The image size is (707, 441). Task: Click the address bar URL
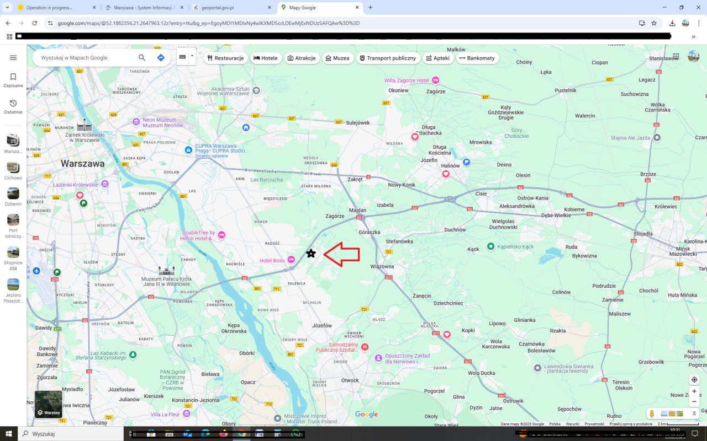point(209,23)
